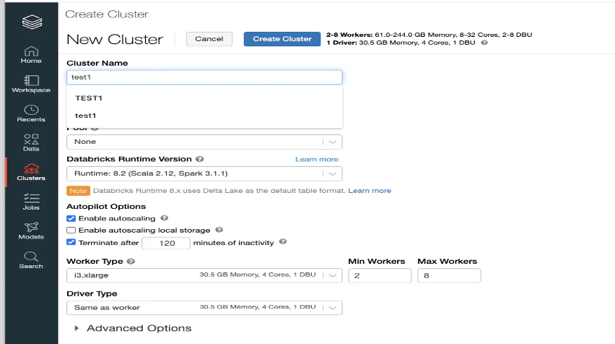615x344 pixels.
Task: Click the Create Cluster breadcrumb title
Action: tap(107, 14)
